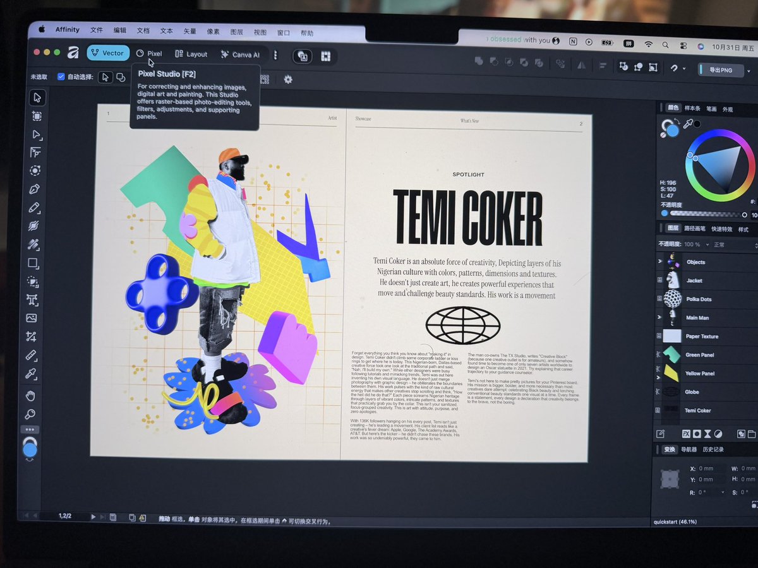Pick the eyedropper in the Color panel
Viewport: 758px width, 568px height.
pos(688,124)
